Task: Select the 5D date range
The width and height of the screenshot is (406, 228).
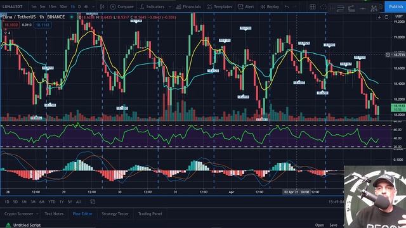Action: [15, 202]
